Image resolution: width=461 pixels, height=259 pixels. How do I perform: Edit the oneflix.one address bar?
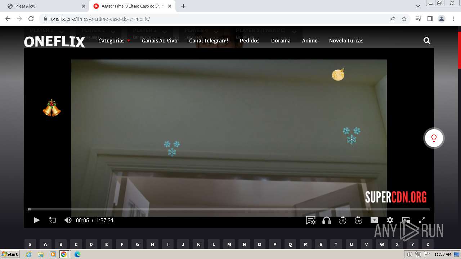[216, 19]
